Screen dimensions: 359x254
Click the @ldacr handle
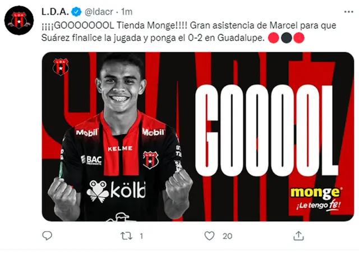[99, 12]
